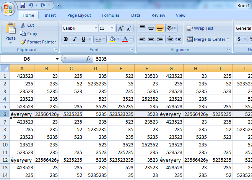Click the Copy button
Viewport: 252px width, 180px height.
29,34
